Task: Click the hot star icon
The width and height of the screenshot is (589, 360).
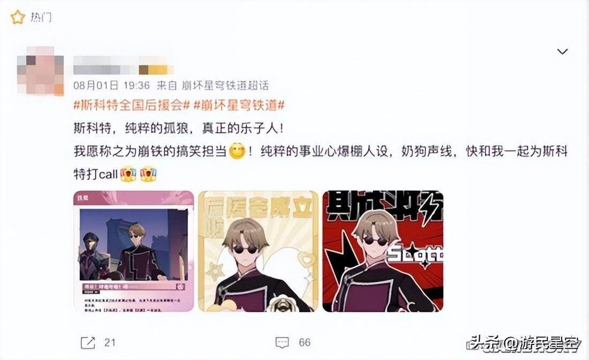Action: pyautogui.click(x=18, y=17)
